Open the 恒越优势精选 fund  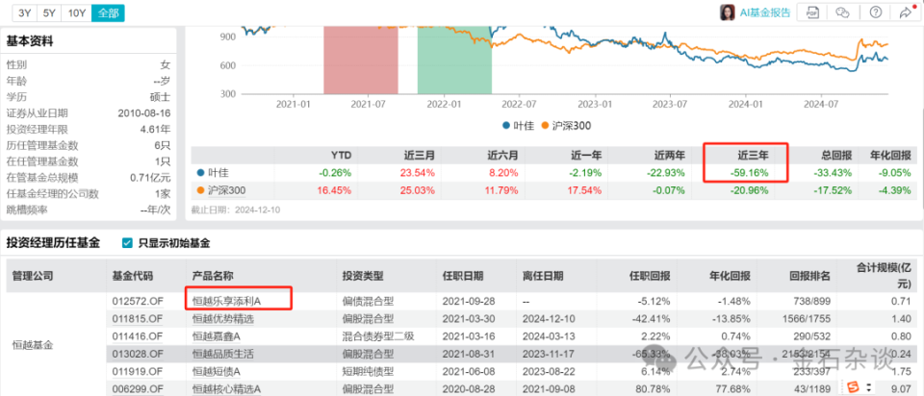point(221,319)
